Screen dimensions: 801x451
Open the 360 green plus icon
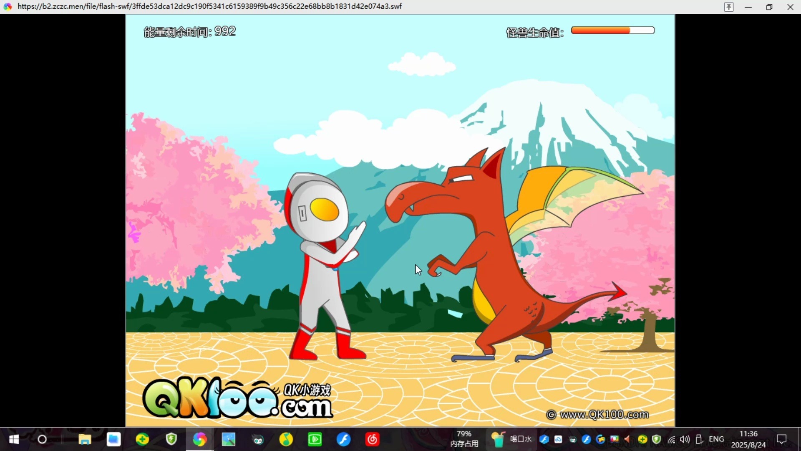142,439
